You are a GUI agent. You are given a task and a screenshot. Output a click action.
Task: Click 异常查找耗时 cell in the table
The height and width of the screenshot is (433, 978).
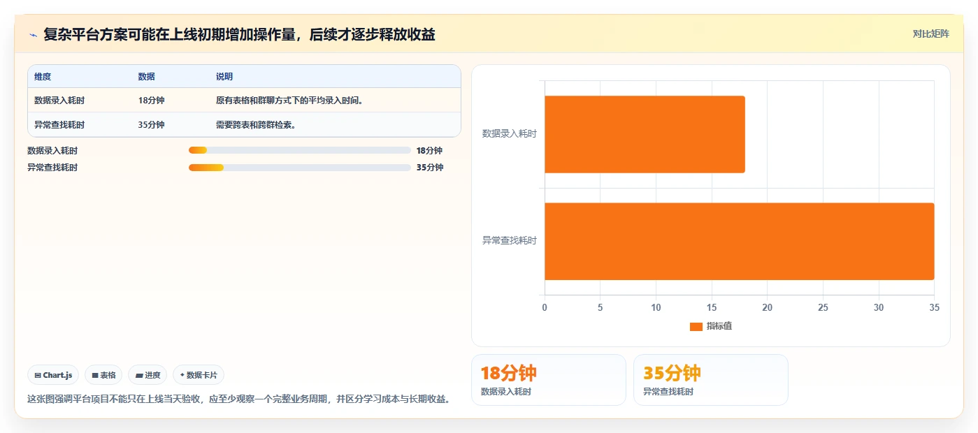point(59,125)
